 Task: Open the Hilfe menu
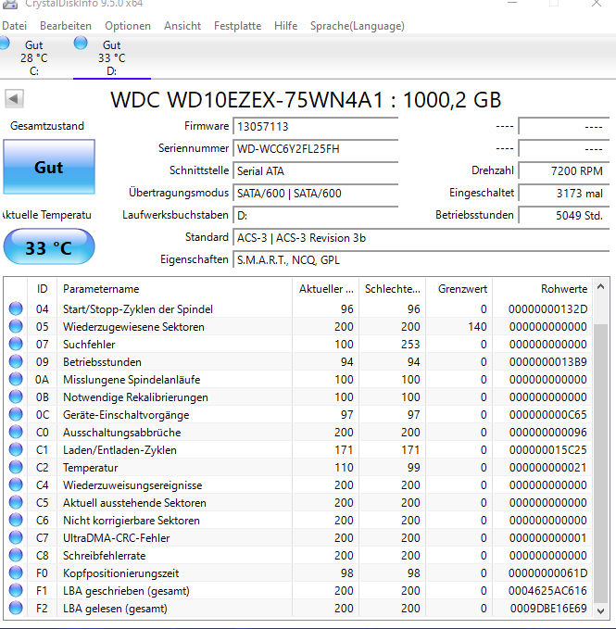coord(286,26)
